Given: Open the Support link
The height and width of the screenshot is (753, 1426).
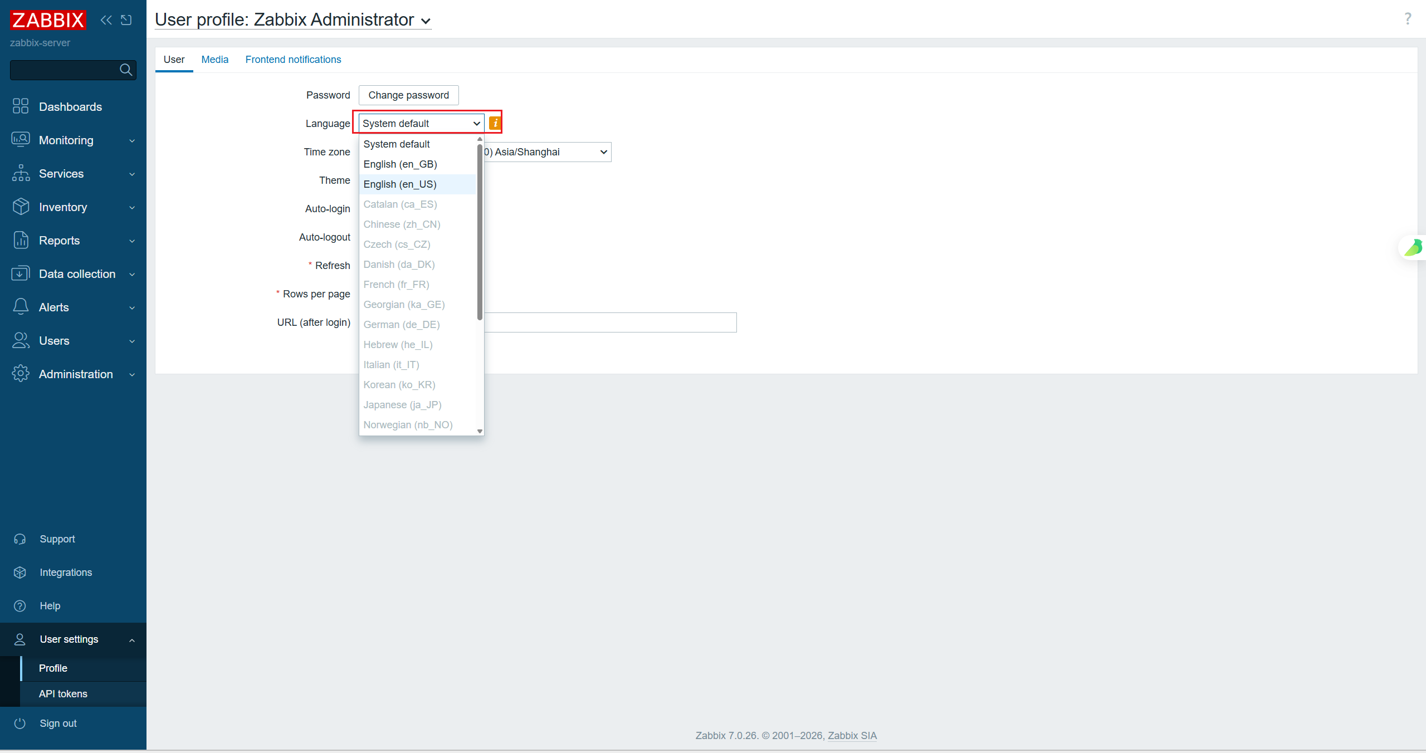Looking at the screenshot, I should click(57, 539).
